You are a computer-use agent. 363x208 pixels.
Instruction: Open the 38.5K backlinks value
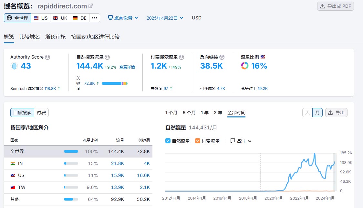coord(211,66)
